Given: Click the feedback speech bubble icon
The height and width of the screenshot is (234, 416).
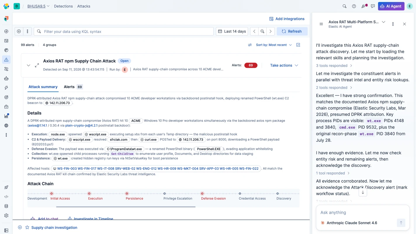Looking at the screenshot, I should tap(373, 6).
